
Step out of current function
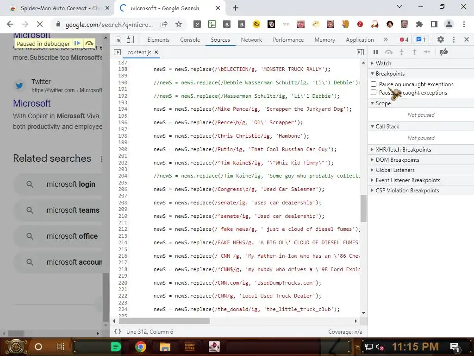pos(414,52)
